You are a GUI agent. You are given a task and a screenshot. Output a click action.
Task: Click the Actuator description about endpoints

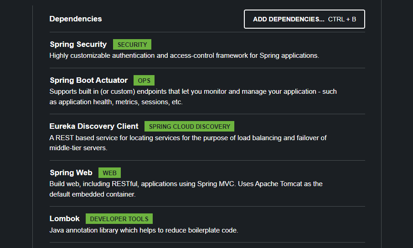[x=193, y=97]
